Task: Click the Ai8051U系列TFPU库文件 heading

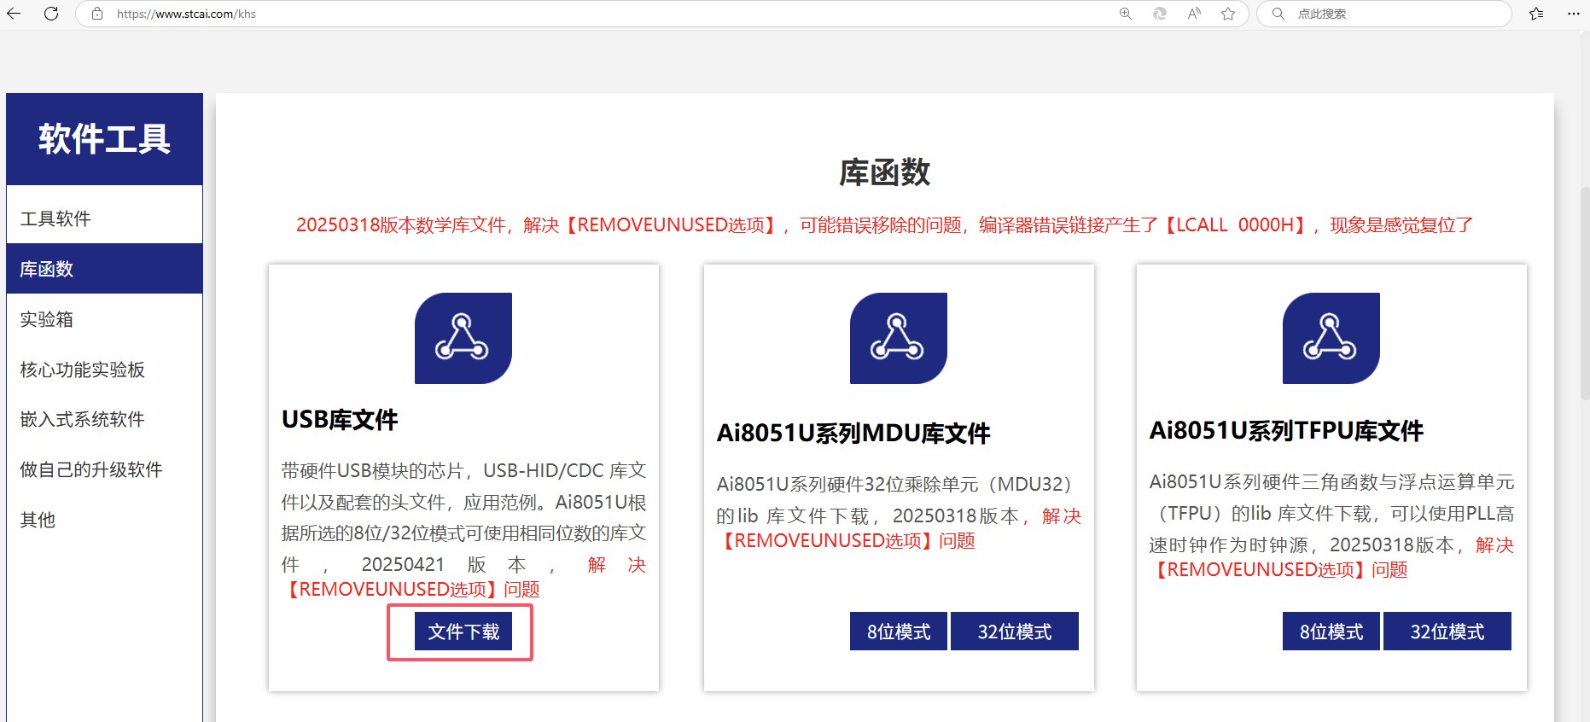Action: [1286, 431]
